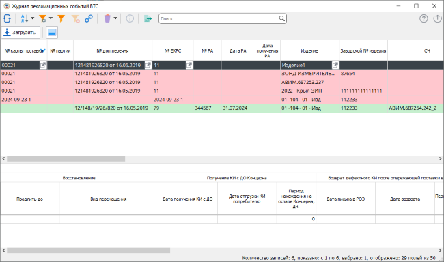Sort by № карты поставки column header
Viewport: 444px width, 262px height.
(24, 51)
